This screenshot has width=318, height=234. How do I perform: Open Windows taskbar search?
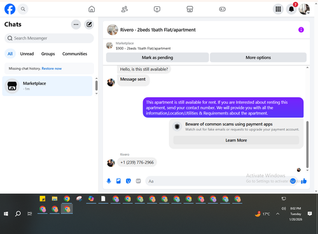[18, 214]
